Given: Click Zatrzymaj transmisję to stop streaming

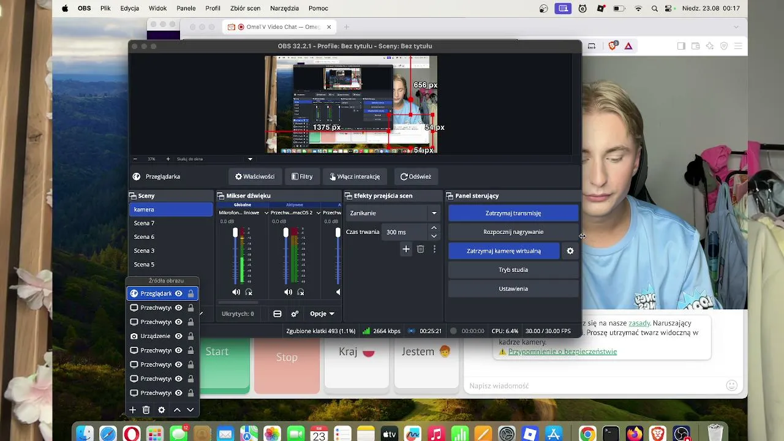Looking at the screenshot, I should click(513, 213).
